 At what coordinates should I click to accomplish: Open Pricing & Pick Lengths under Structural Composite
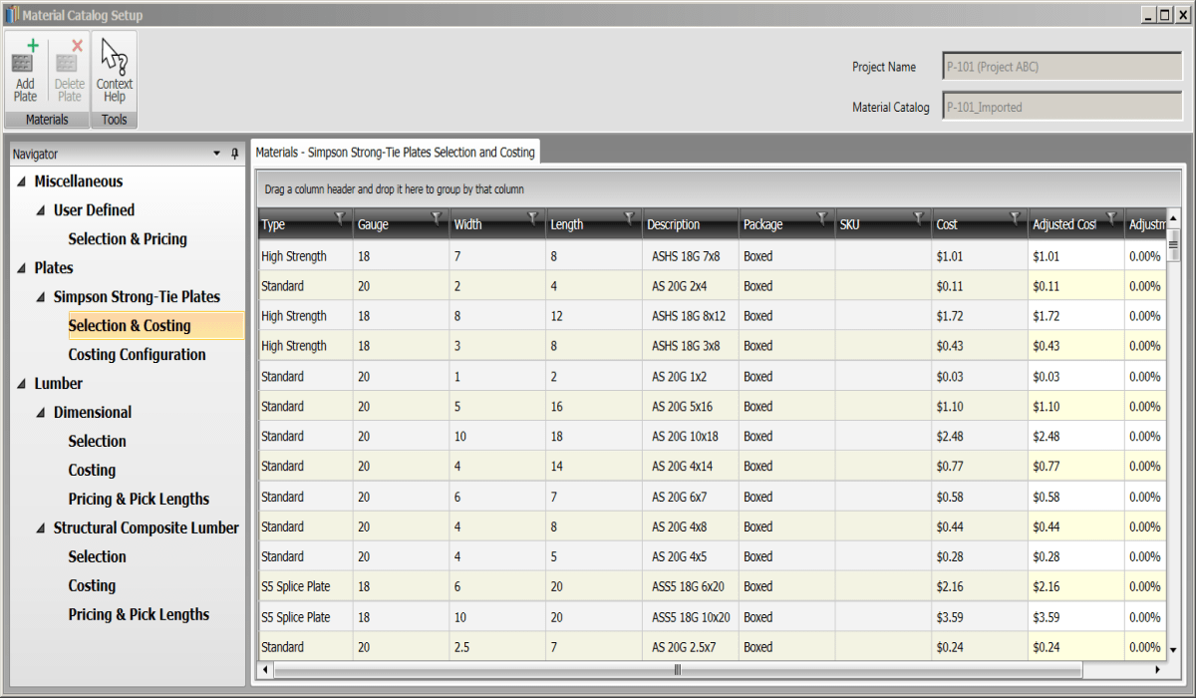pyautogui.click(x=139, y=615)
